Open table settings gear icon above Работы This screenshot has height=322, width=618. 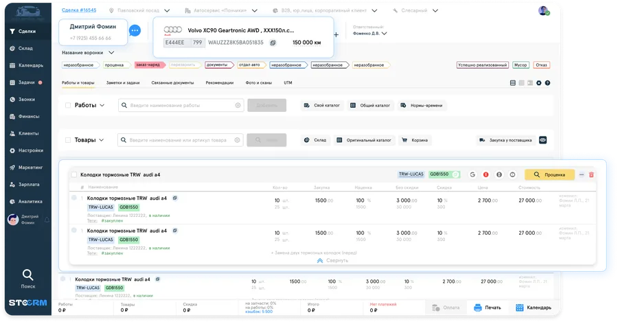pyautogui.click(x=539, y=83)
